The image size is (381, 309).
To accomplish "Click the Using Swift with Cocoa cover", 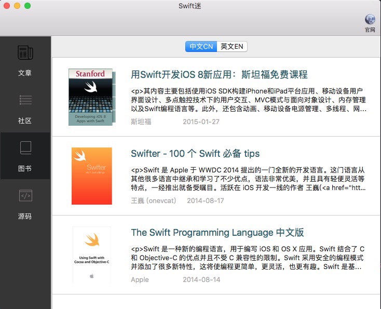I will [x=91, y=255].
